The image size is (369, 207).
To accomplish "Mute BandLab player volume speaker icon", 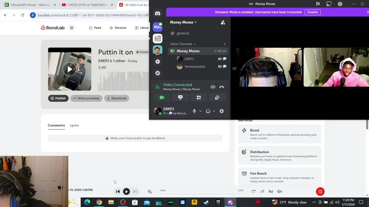I will coord(279,191).
